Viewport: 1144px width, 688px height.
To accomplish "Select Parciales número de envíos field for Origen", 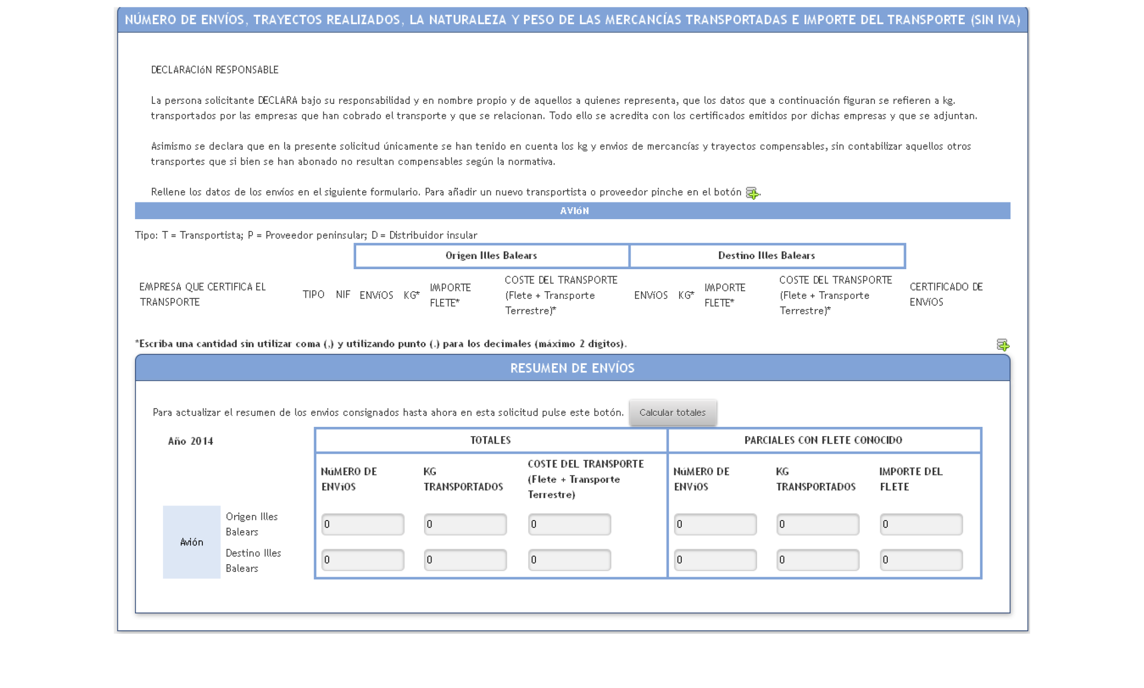I will tap(715, 524).
